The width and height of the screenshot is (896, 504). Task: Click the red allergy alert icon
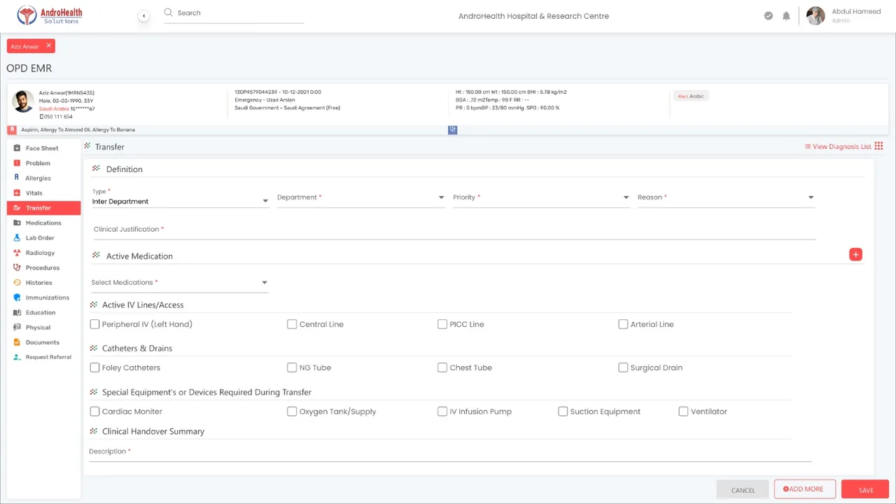[x=12, y=129]
